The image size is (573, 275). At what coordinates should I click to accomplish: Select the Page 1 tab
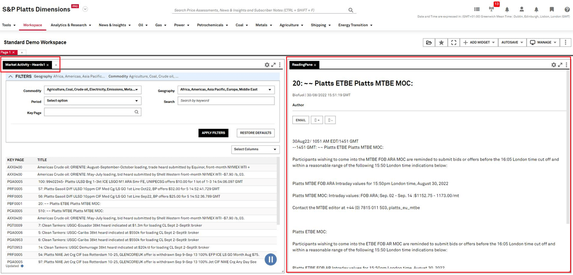(6, 52)
